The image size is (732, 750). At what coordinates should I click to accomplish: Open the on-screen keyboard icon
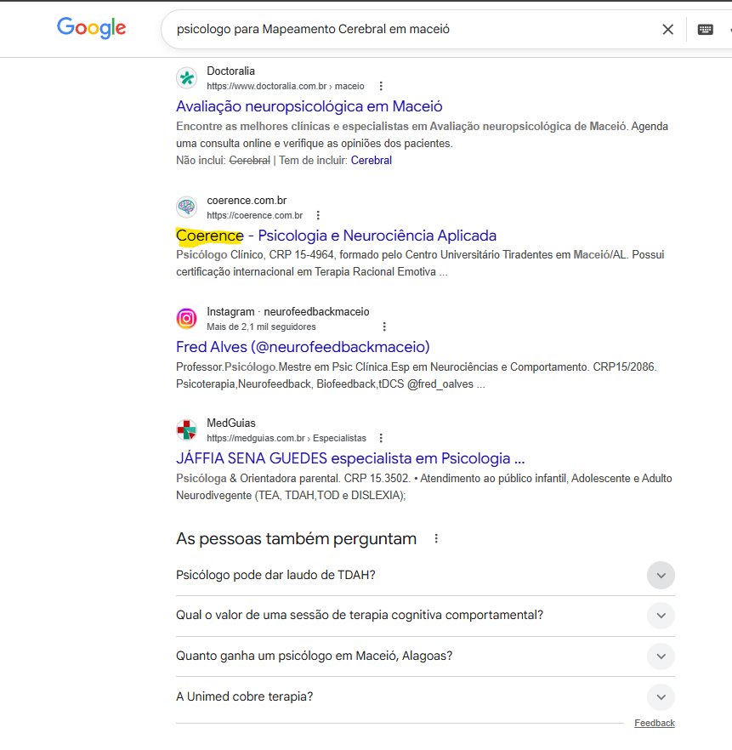(706, 29)
